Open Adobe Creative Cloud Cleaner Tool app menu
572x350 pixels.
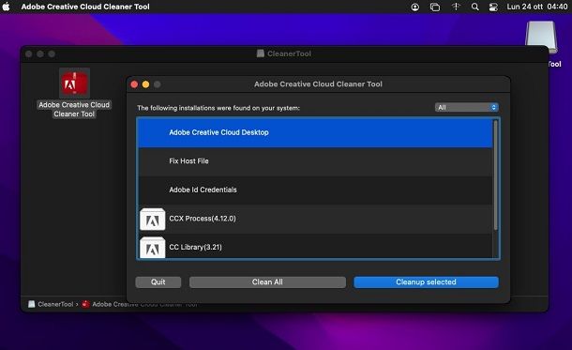tap(85, 7)
